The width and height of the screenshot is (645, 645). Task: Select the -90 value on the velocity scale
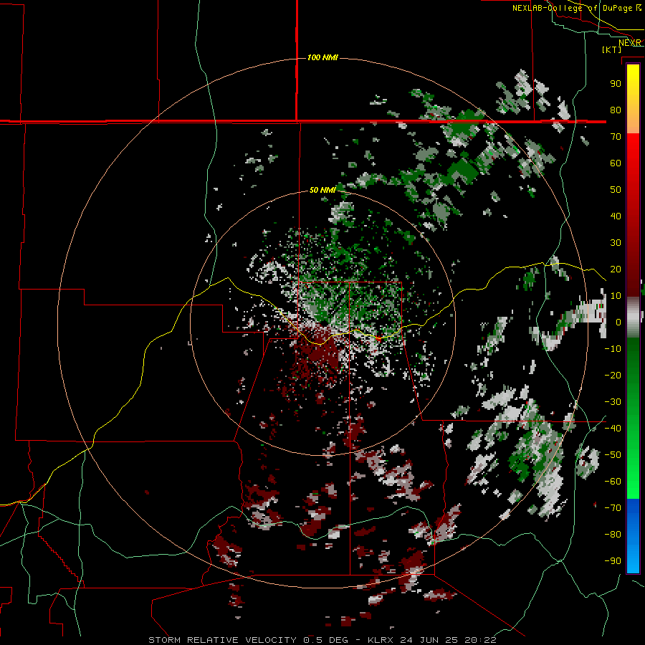click(613, 561)
